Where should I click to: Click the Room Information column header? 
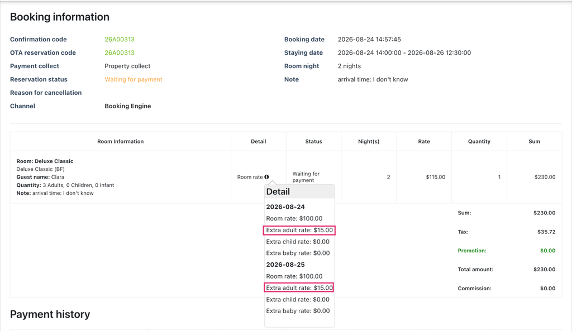pos(121,141)
